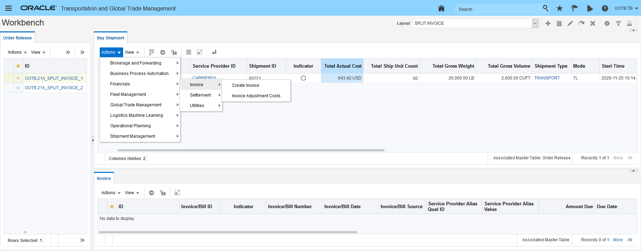Switch to the Invoice tab
The width and height of the screenshot is (641, 251).
point(104,178)
